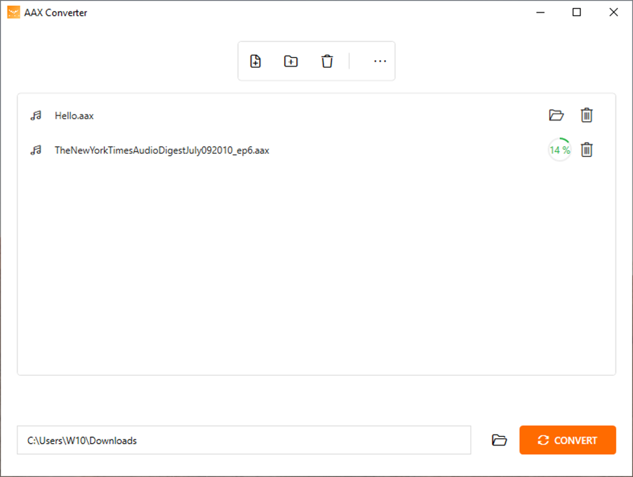633x477 pixels.
Task: Open the More options ellipsis menu
Action: tap(380, 61)
